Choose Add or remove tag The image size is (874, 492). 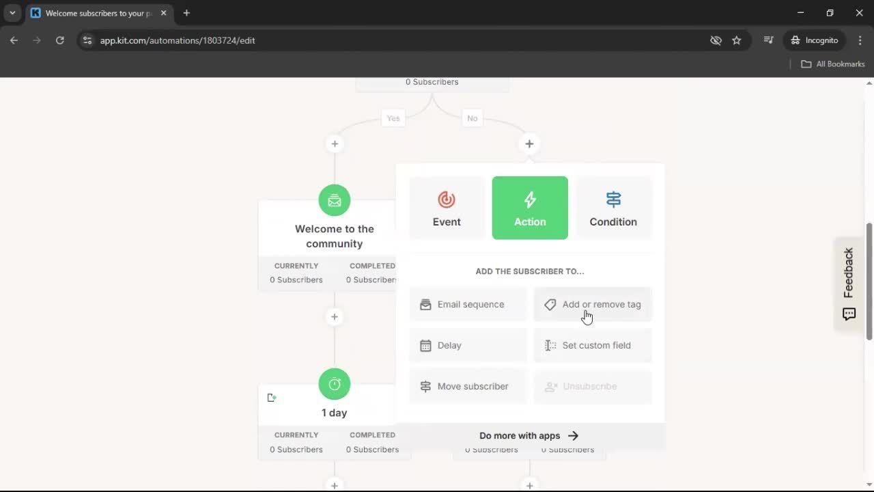coord(593,304)
